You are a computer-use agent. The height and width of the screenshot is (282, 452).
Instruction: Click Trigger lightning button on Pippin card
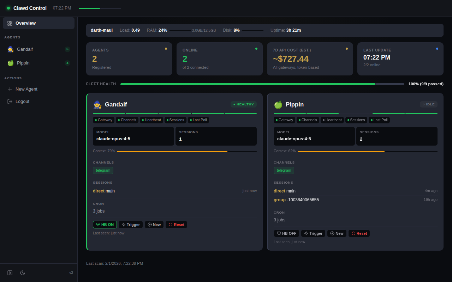point(313,233)
